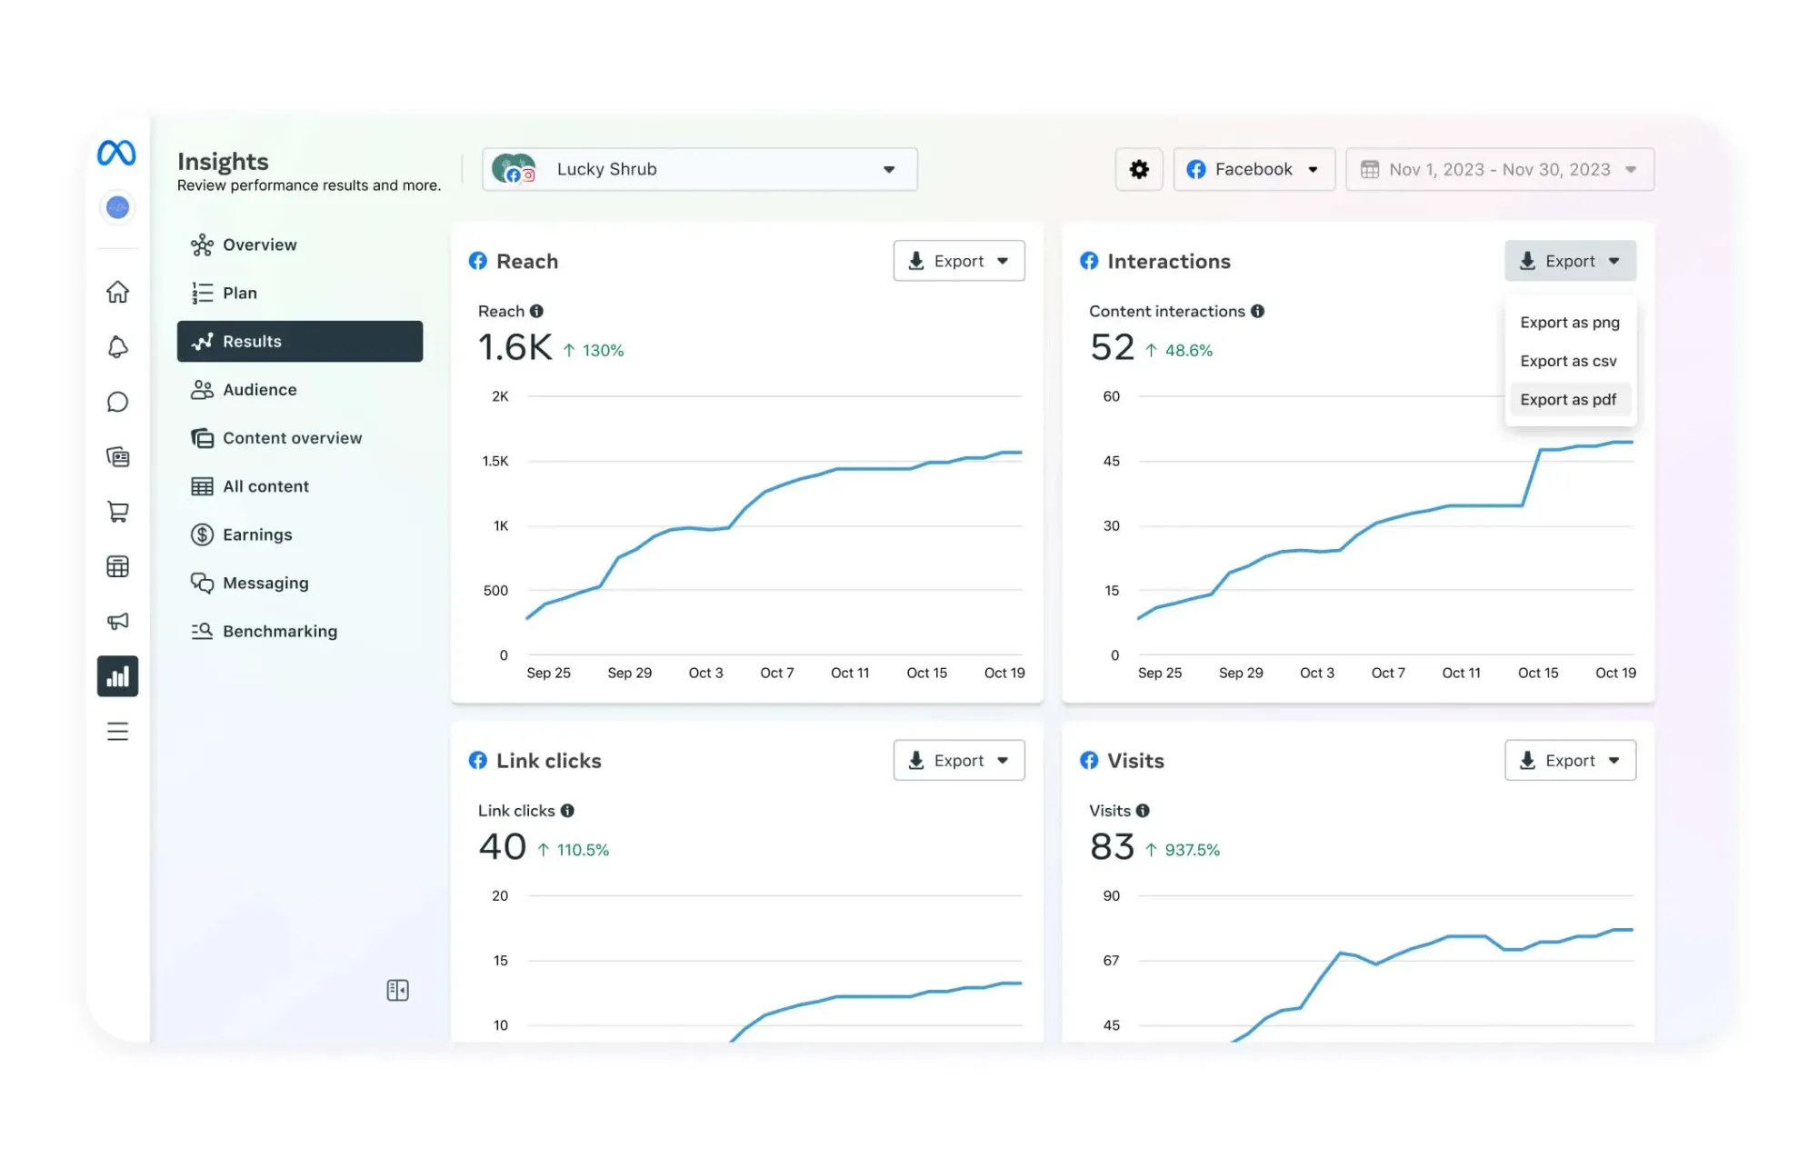Click the Meta logo in the top left

coord(116,153)
